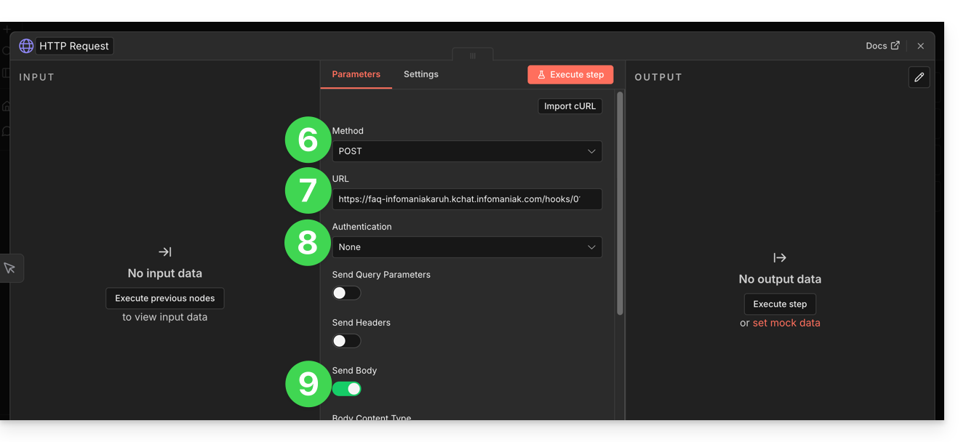Viewport: 966px width, 442px height.
Task: Click the home icon in dimmed sidebar
Action: point(7,106)
